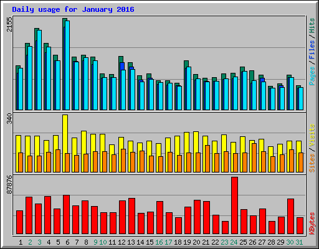The image size is (319, 249).
Task: Click the red KBytes bar for day 1
Action: point(20,222)
